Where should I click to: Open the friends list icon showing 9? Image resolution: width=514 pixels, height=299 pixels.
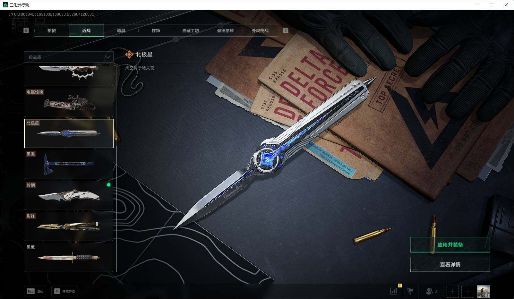pos(431,291)
